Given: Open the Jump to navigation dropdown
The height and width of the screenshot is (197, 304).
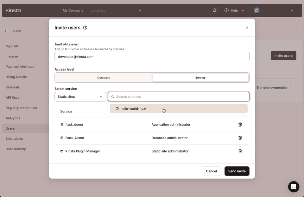Looking at the screenshot, I should pyautogui.click(x=117, y=10).
